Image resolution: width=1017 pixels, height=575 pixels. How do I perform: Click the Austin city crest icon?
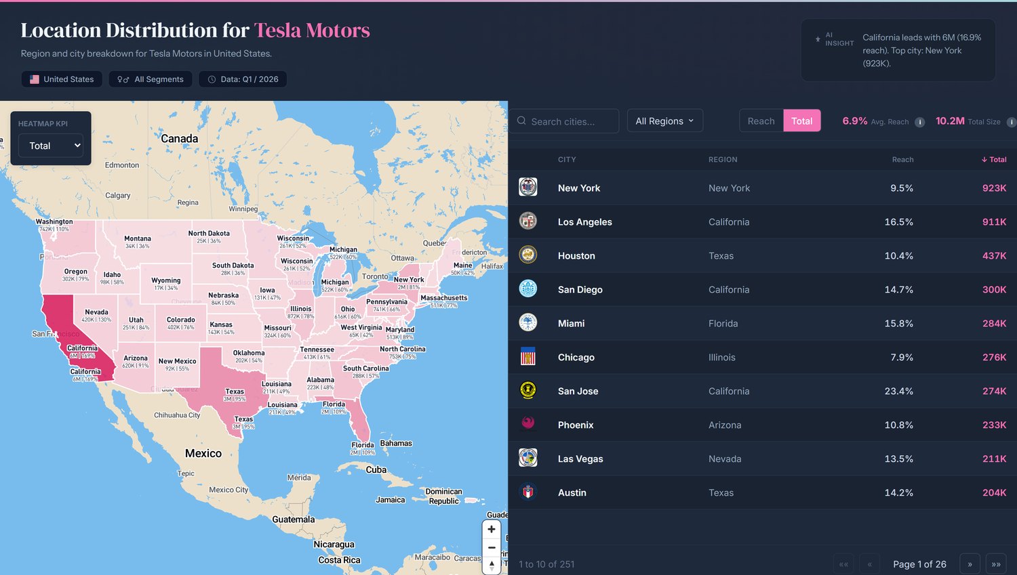pos(527,492)
